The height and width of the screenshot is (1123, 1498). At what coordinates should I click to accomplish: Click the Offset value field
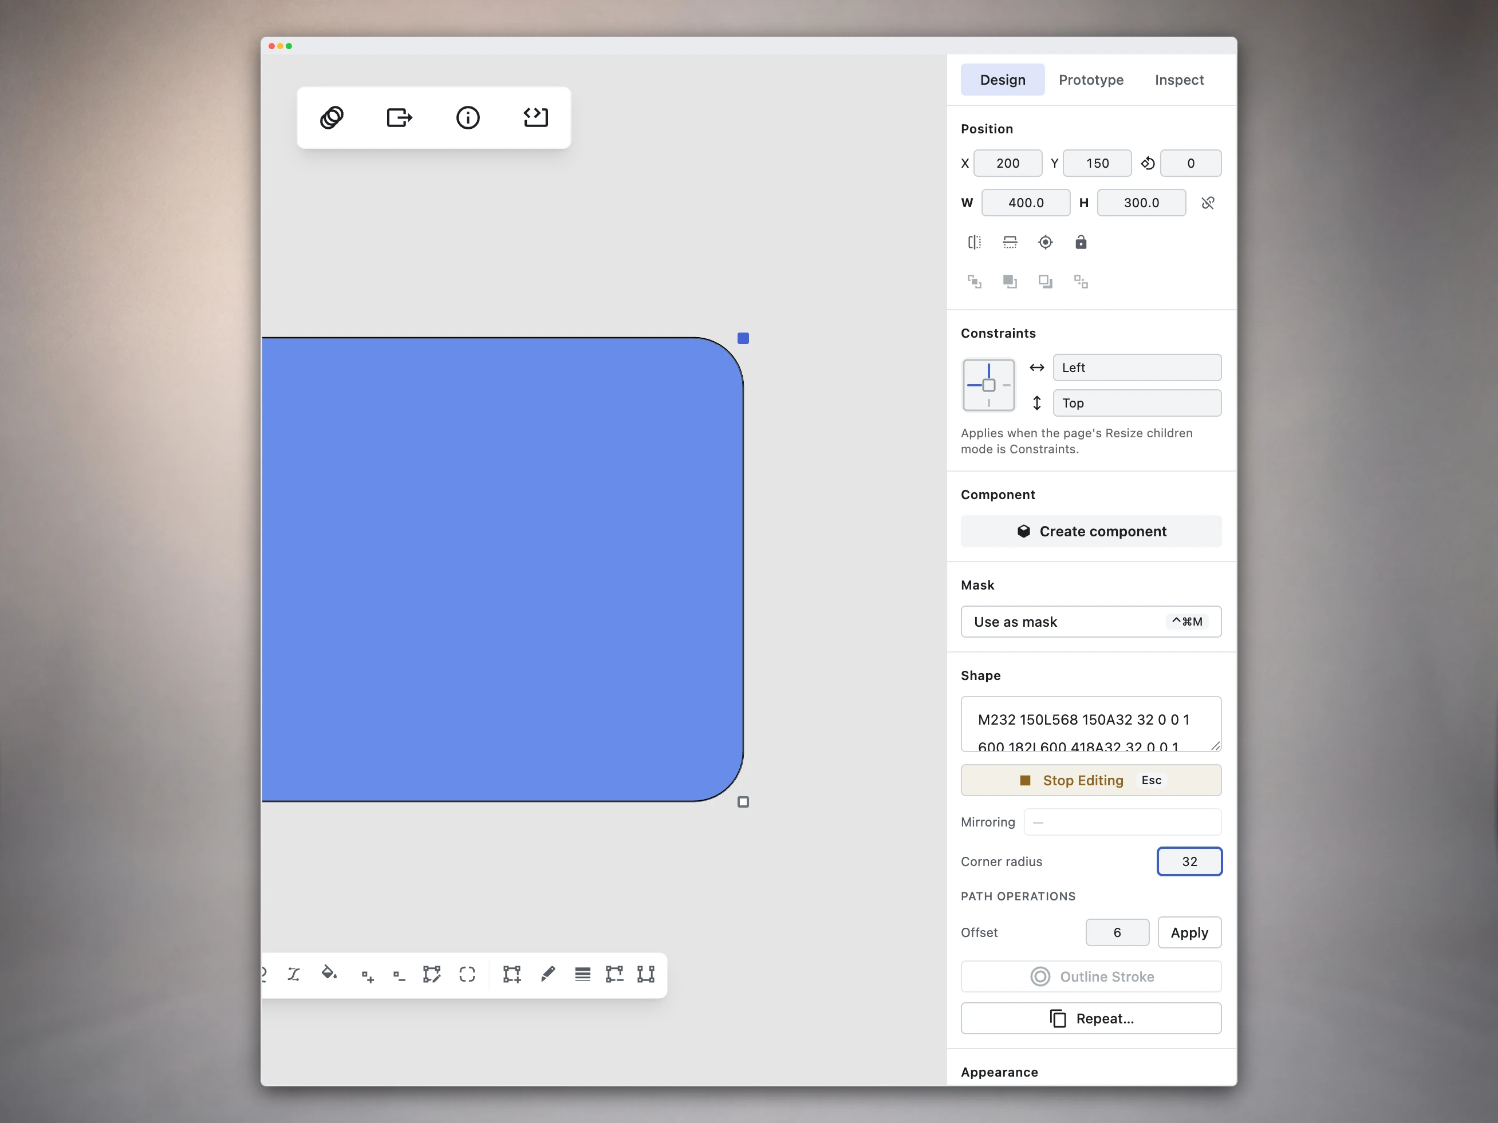click(1117, 933)
